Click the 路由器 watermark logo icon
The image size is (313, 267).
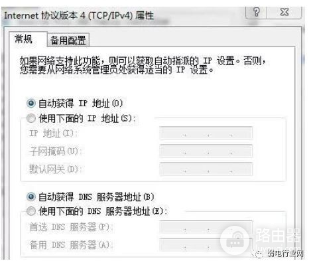coord(235,240)
